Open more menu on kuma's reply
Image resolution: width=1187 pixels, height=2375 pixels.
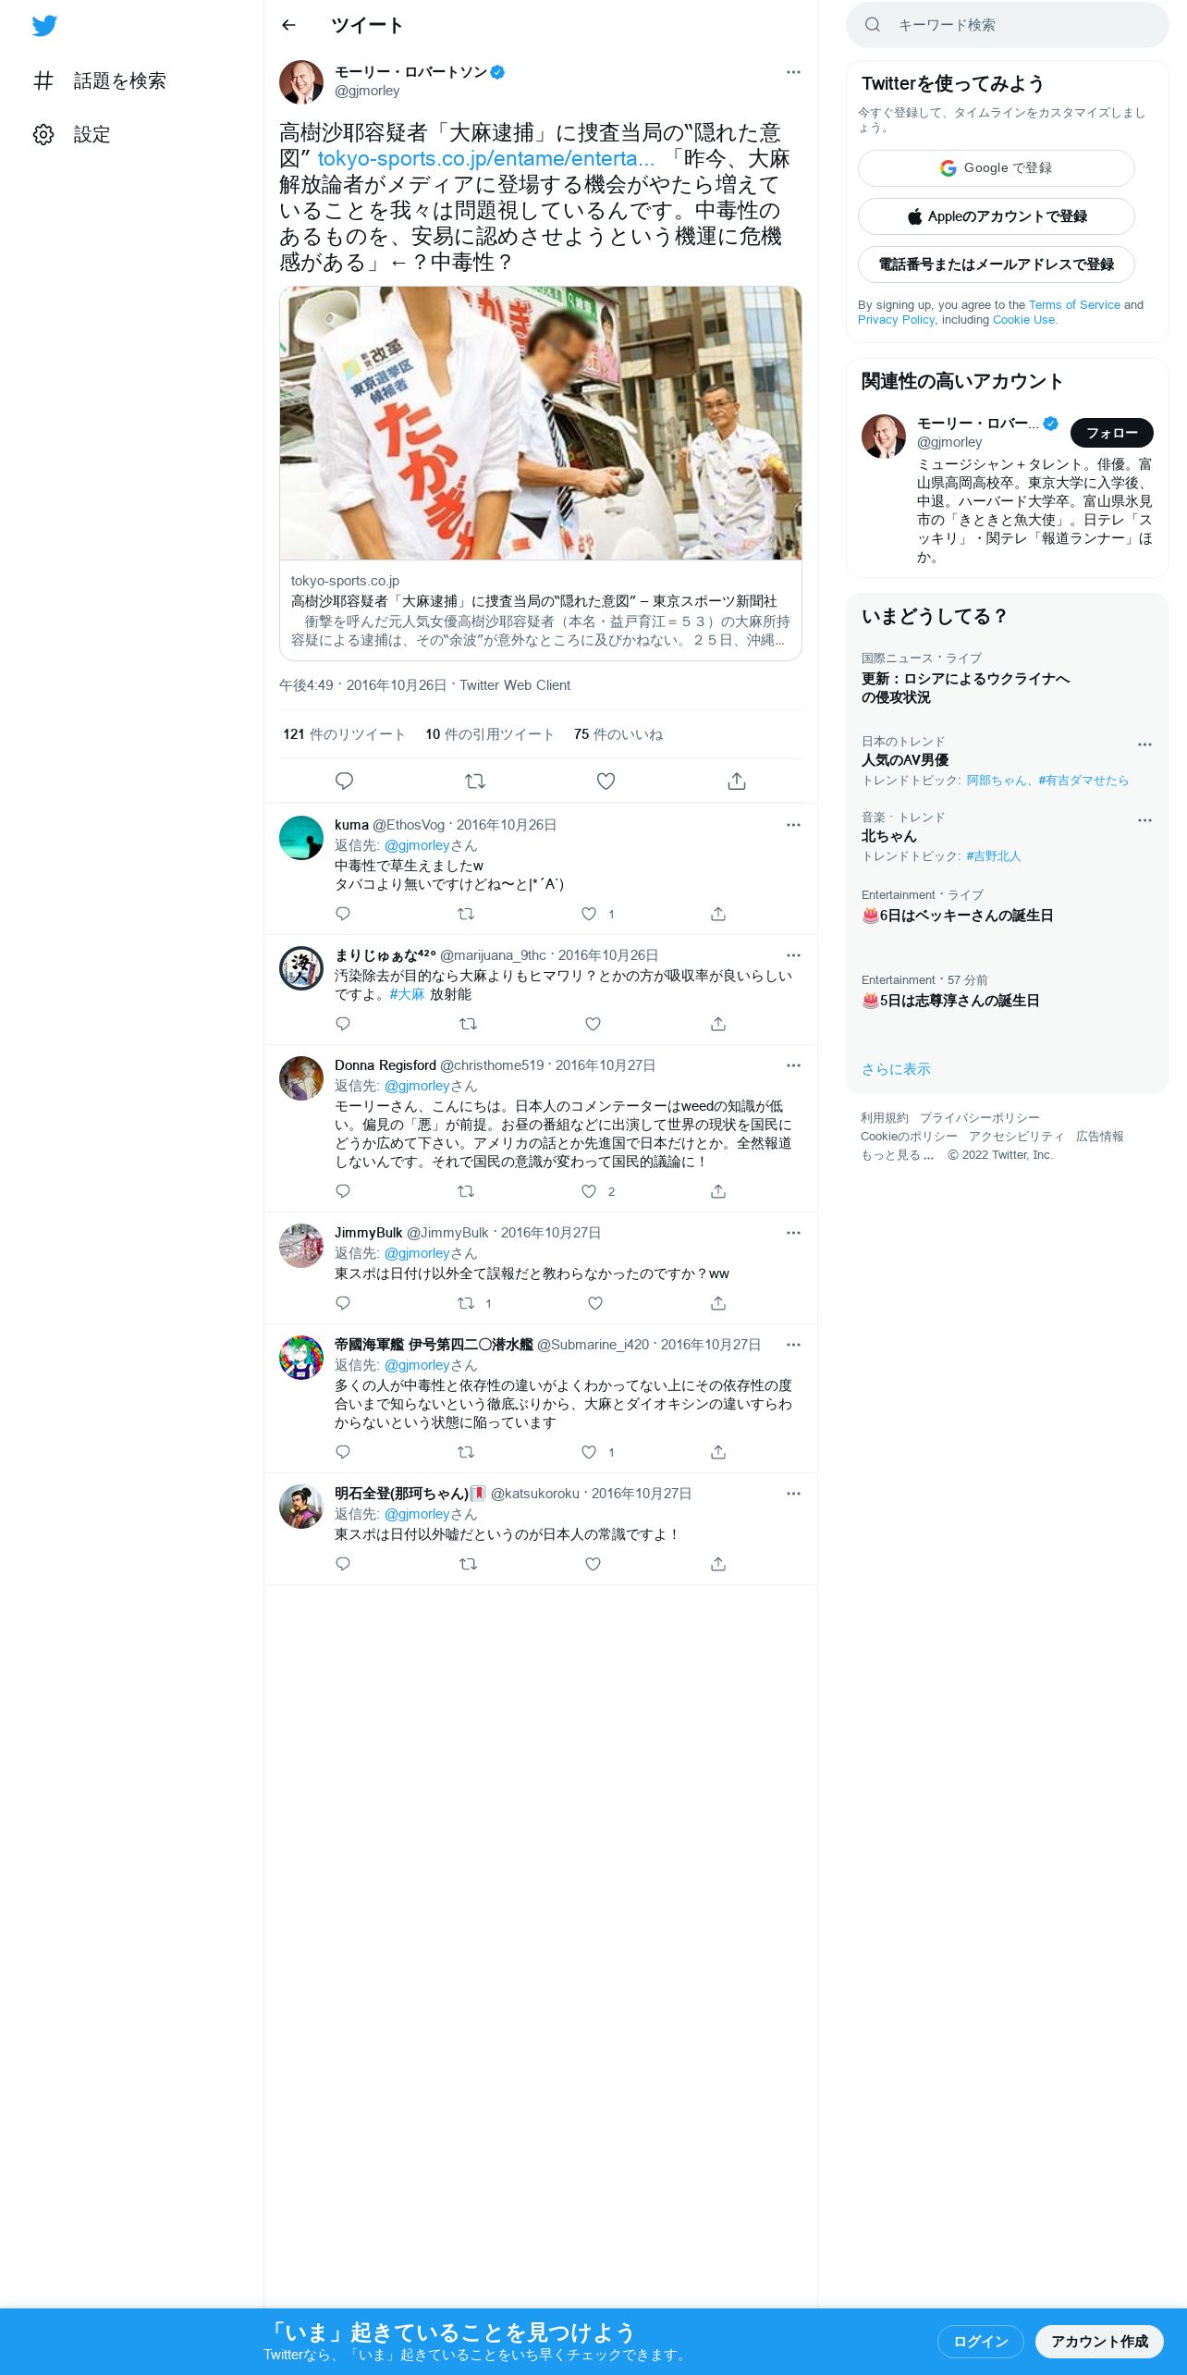(x=793, y=825)
